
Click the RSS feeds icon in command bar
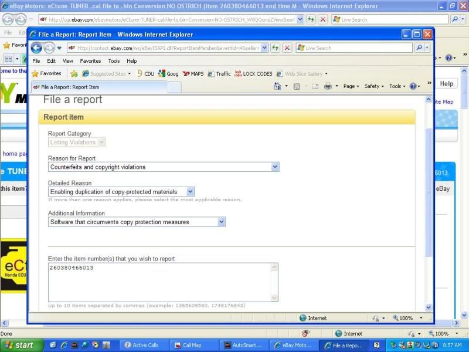297,86
